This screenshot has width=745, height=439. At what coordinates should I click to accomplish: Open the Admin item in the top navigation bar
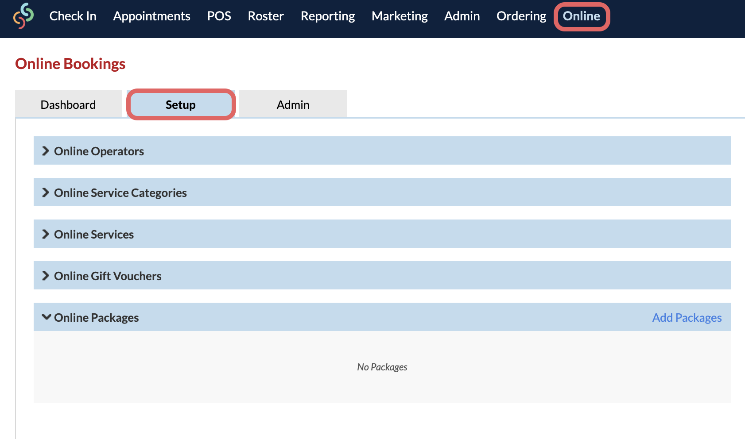462,16
